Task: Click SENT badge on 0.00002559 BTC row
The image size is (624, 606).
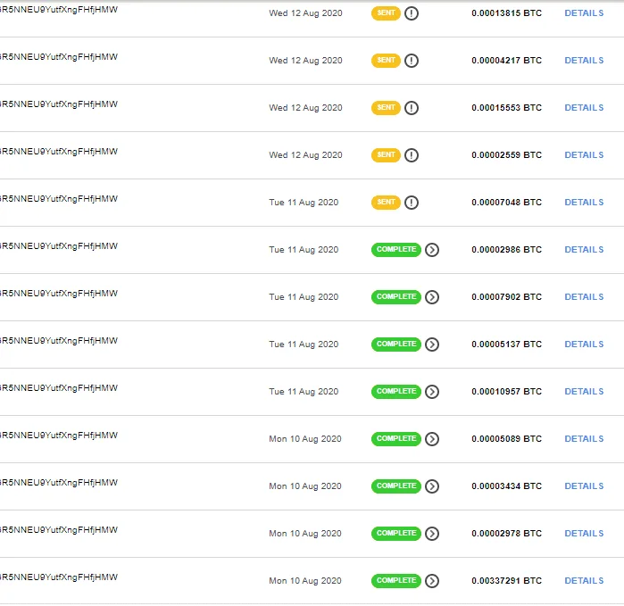Action: point(386,155)
